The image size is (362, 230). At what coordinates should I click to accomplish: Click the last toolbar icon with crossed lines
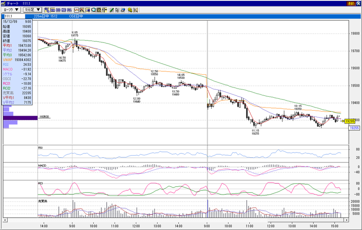[x=136, y=10]
